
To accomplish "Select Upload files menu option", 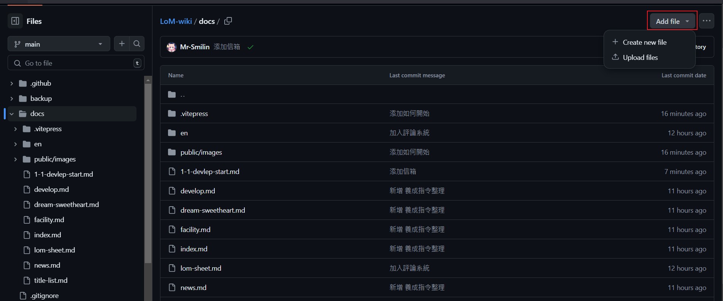I will click(x=640, y=58).
